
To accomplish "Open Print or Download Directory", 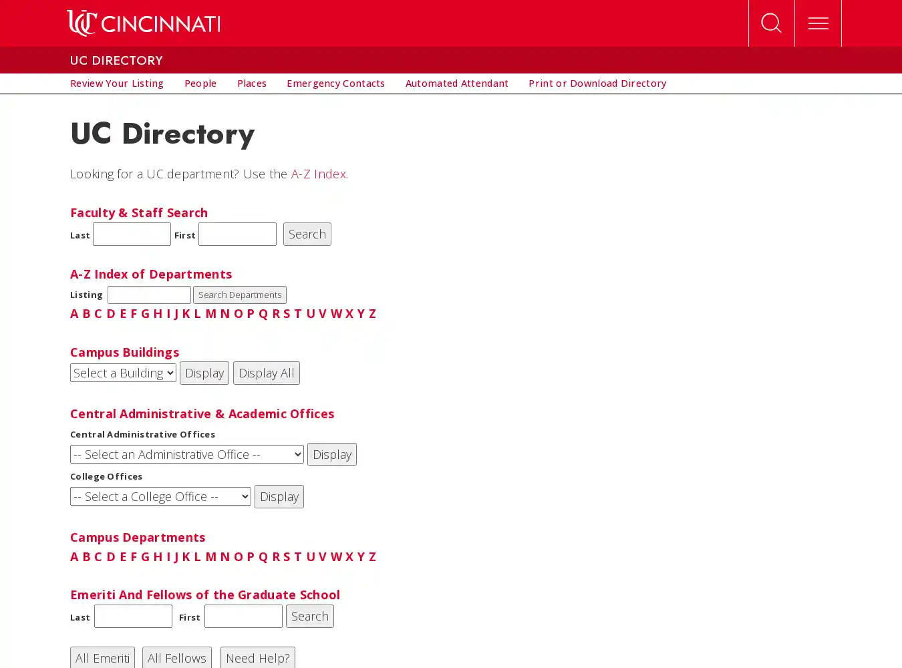I will click(x=597, y=83).
